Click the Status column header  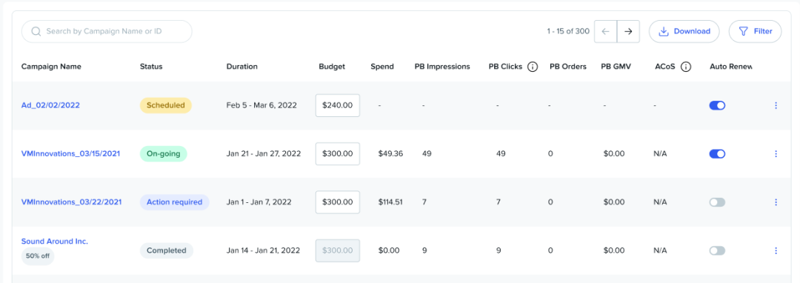tap(151, 67)
